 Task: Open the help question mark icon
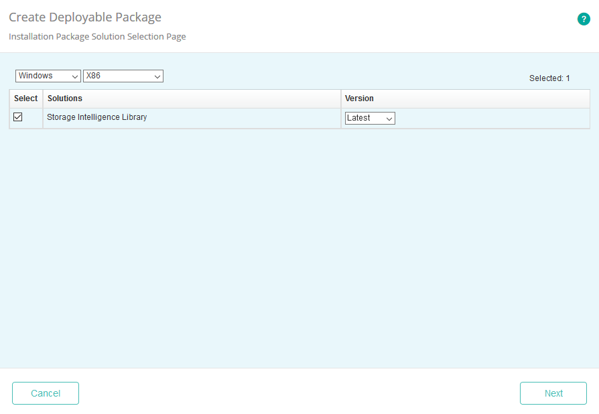pos(584,19)
